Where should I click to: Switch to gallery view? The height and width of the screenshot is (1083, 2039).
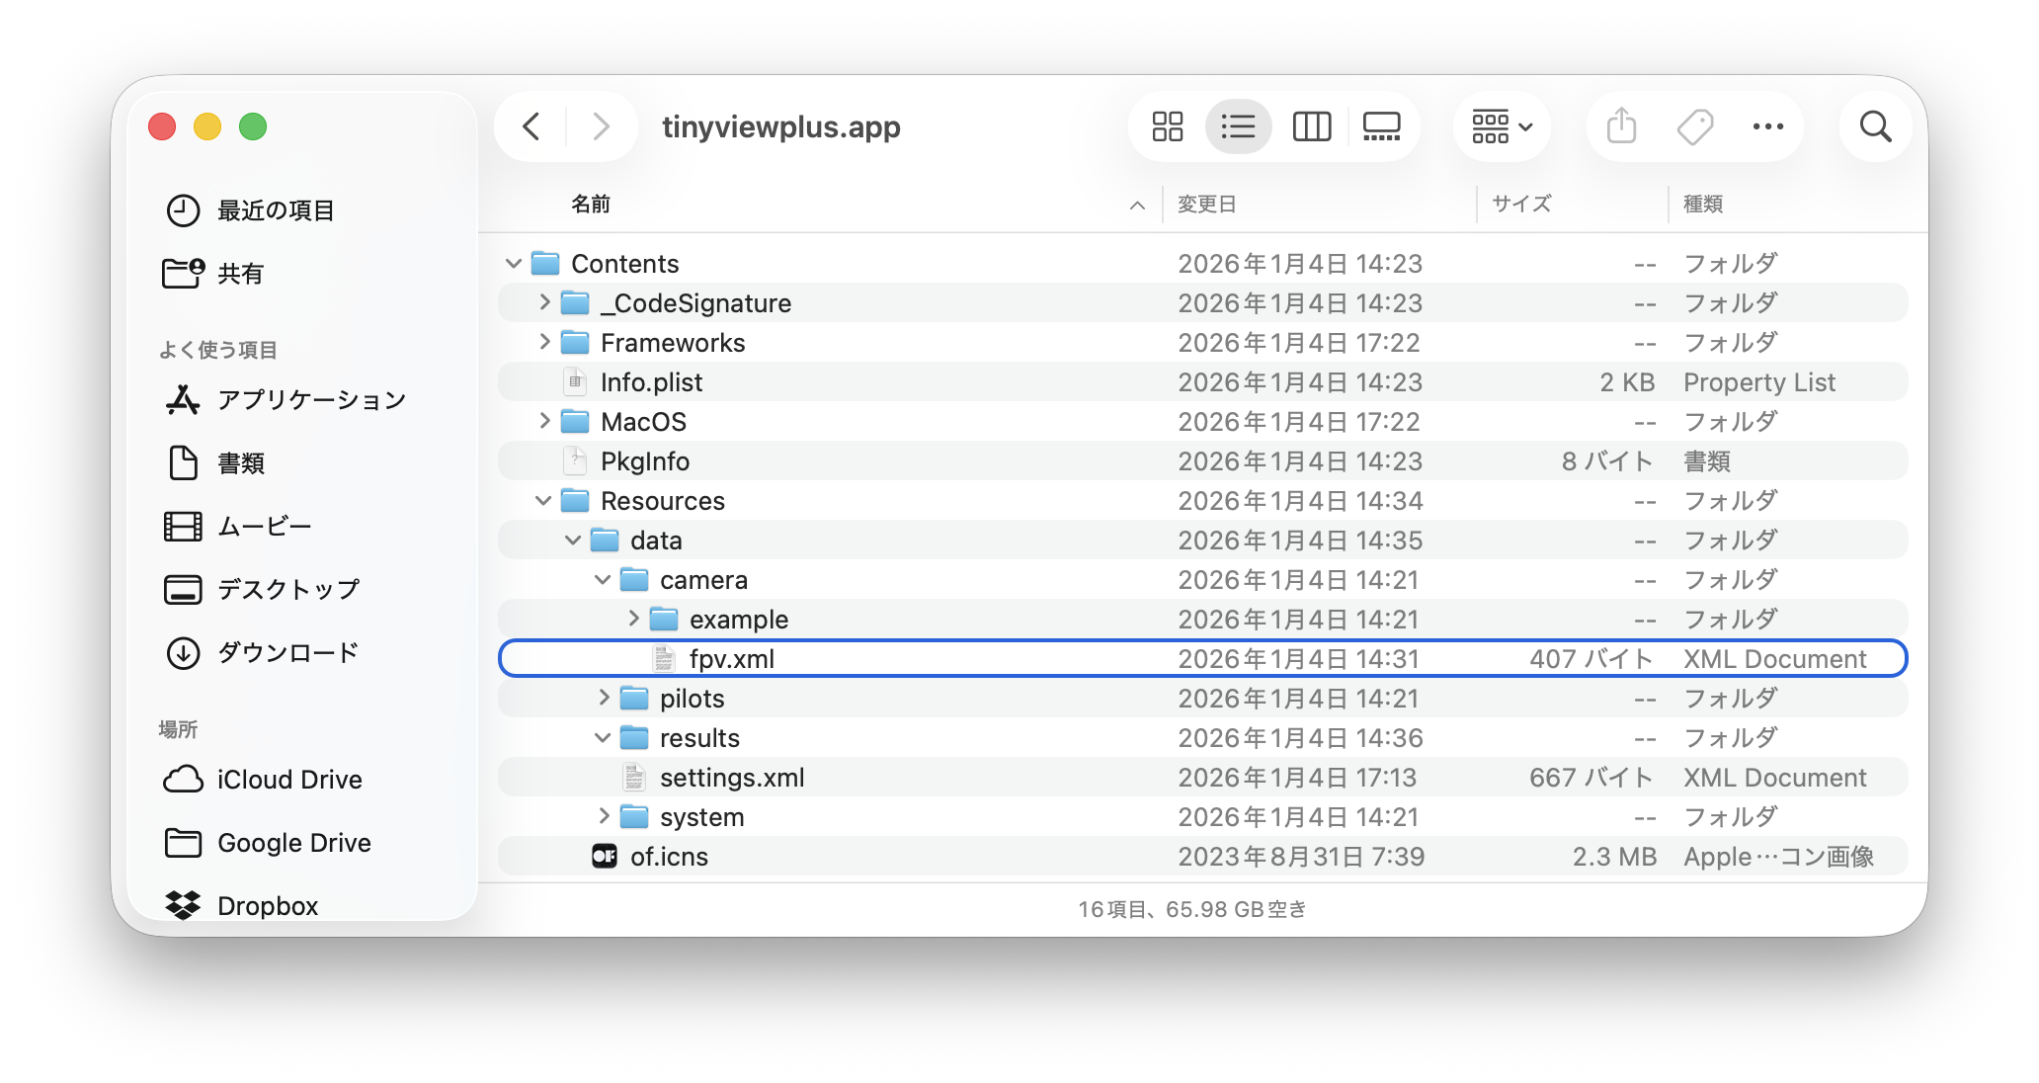tap(1381, 126)
